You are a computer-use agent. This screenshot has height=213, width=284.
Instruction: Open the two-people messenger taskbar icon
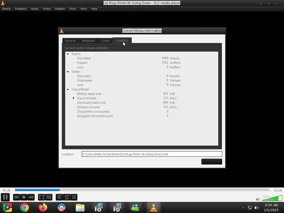[x=135, y=207]
